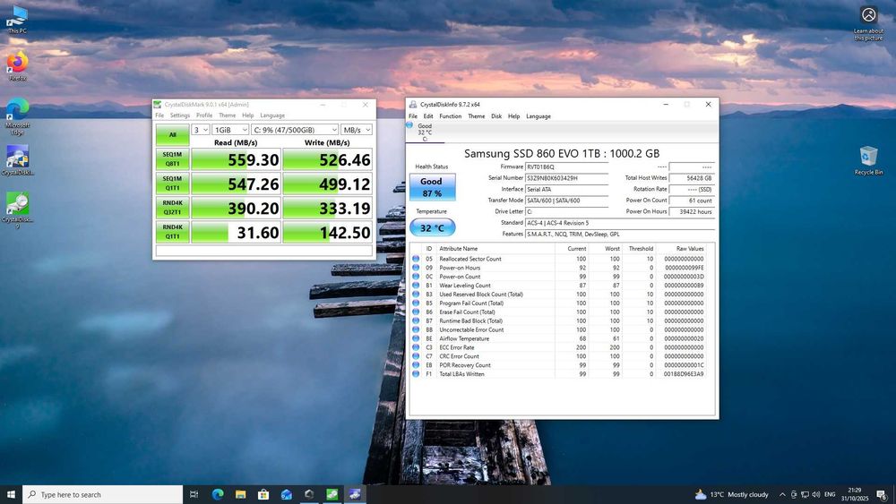Click the blue status icon for Total LBAs Written

click(416, 374)
